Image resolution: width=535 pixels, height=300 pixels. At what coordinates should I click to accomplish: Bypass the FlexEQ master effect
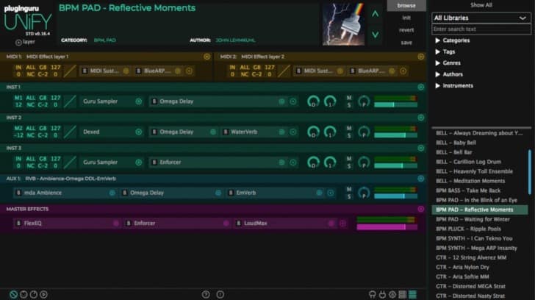click(x=19, y=222)
